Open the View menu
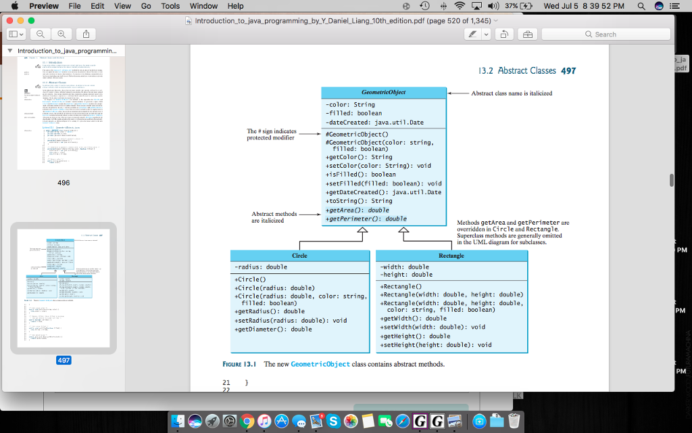The height and width of the screenshot is (433, 692). click(x=122, y=5)
